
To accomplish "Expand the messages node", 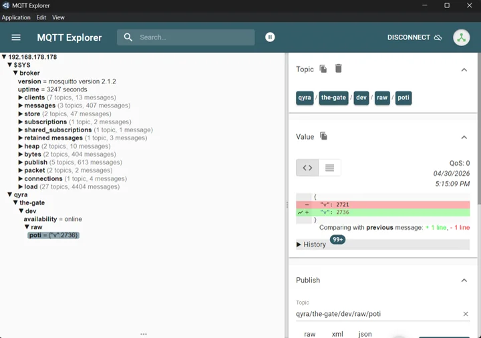I will (21, 106).
